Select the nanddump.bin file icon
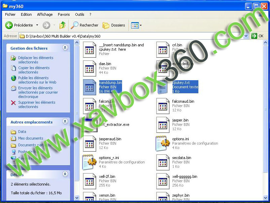Viewport: 270px width, 203px height. point(89,87)
